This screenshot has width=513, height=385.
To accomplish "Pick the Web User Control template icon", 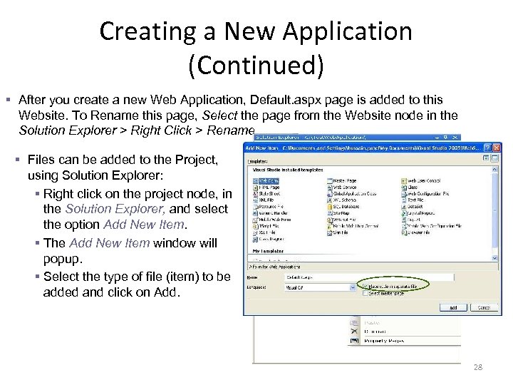I will 404,181.
